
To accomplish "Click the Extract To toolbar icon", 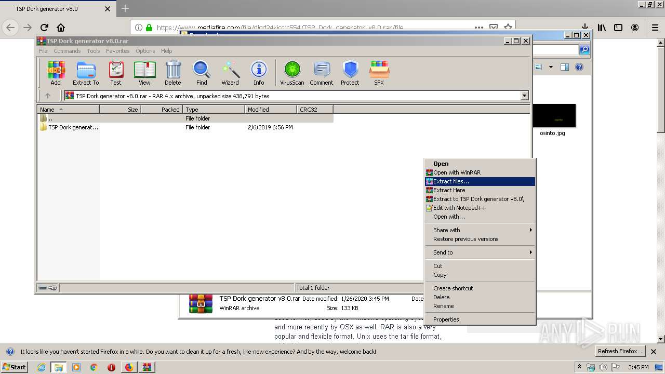I will 86,73.
